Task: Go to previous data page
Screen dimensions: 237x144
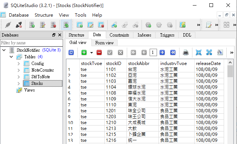Action: (144, 52)
